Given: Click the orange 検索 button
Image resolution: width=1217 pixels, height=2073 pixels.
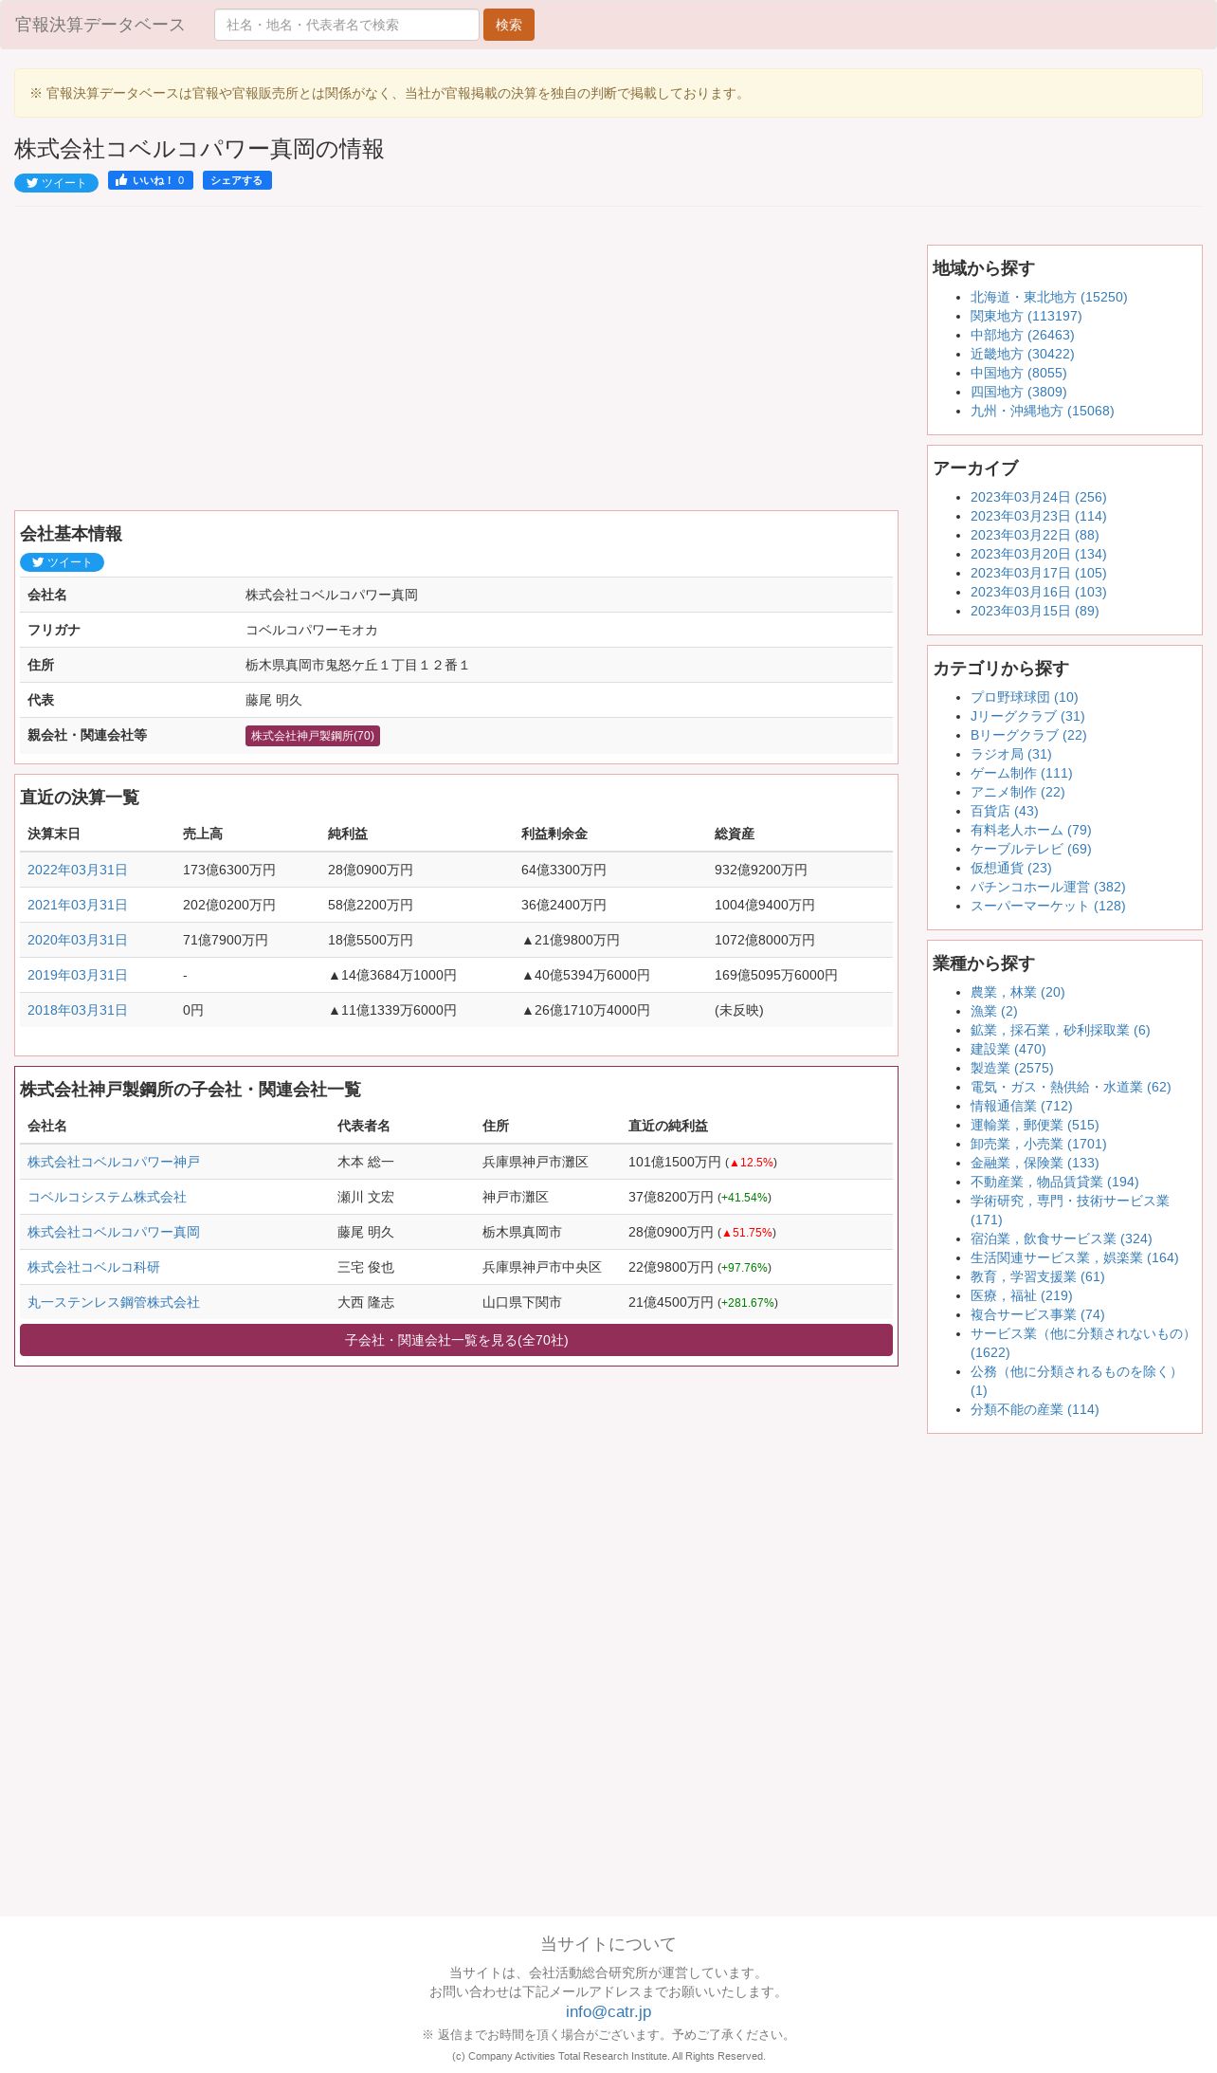Looking at the screenshot, I should coord(509,25).
